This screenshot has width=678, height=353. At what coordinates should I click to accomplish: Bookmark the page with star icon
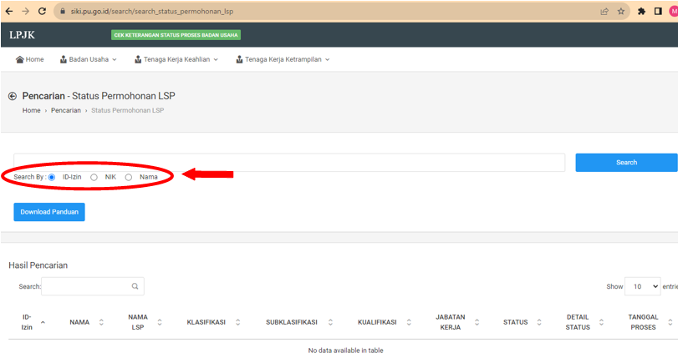coord(621,12)
